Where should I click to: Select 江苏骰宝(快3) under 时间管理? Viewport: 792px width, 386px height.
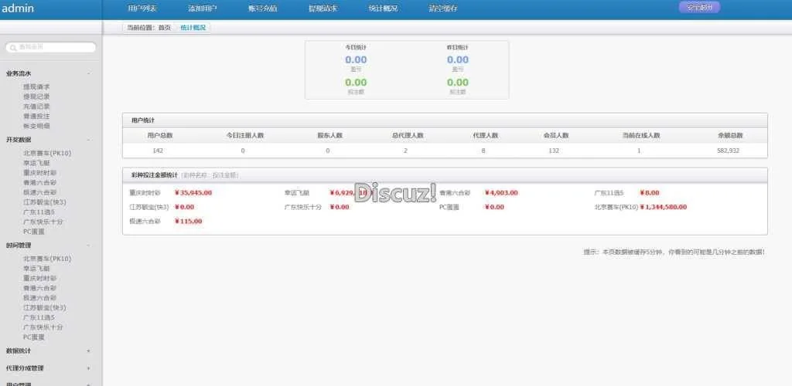[45, 307]
